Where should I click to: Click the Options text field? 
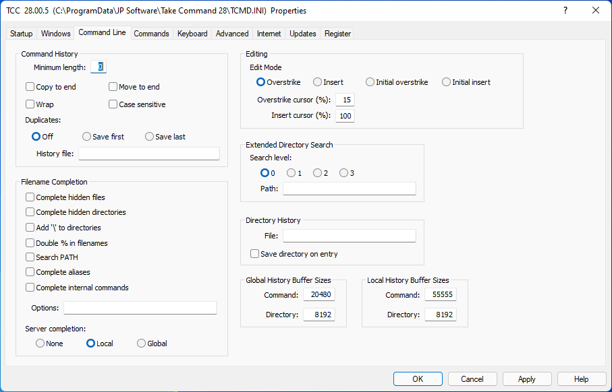tap(140, 308)
